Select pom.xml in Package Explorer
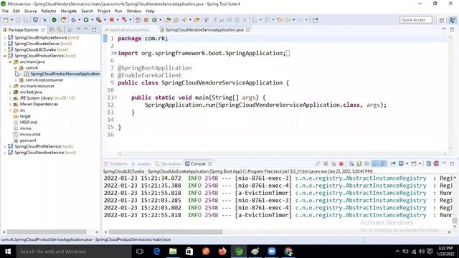This screenshot has height=258, width=459. point(28,140)
